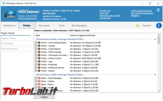163x101 pixels.
Task: Open Verifica integrità del disco link
Action: tap(141, 11)
